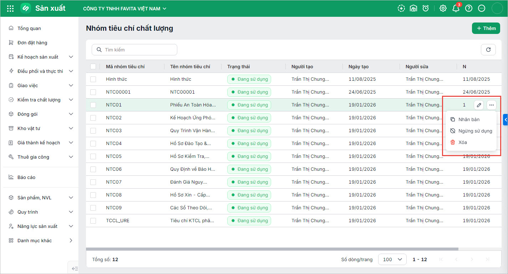Open Thuê gia công menu item

pyautogui.click(x=41, y=157)
